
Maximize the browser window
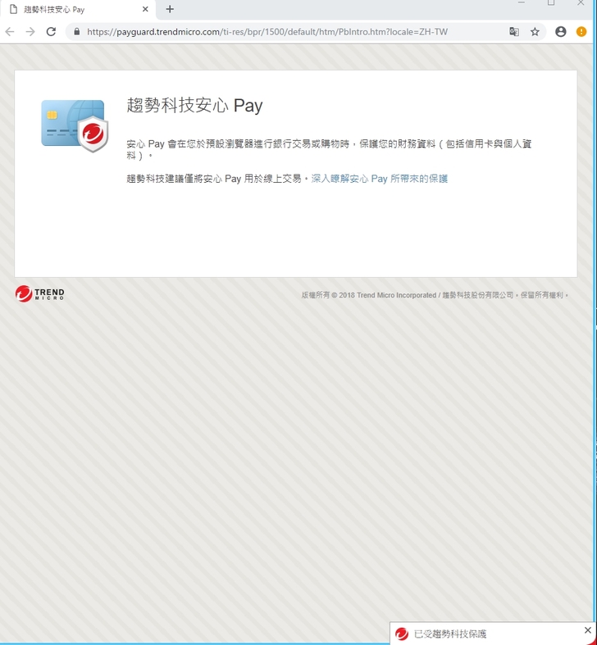click(x=551, y=3)
